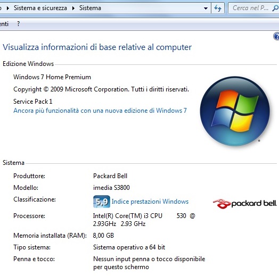Click the 'Penna e tocco:' label
The image size is (279, 276).
34,259
